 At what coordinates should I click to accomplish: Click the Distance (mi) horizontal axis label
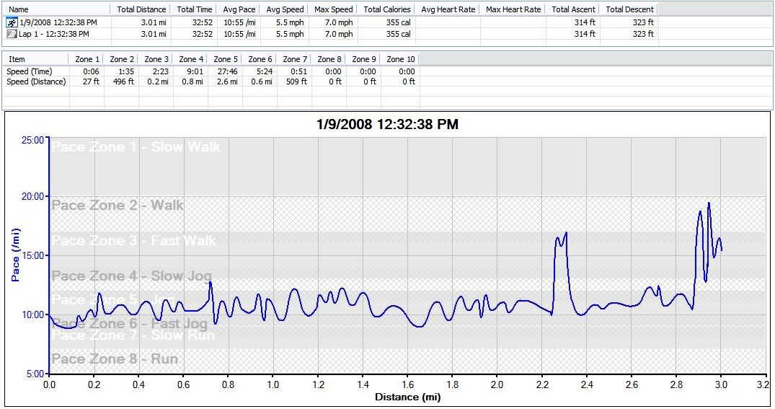tap(407, 397)
